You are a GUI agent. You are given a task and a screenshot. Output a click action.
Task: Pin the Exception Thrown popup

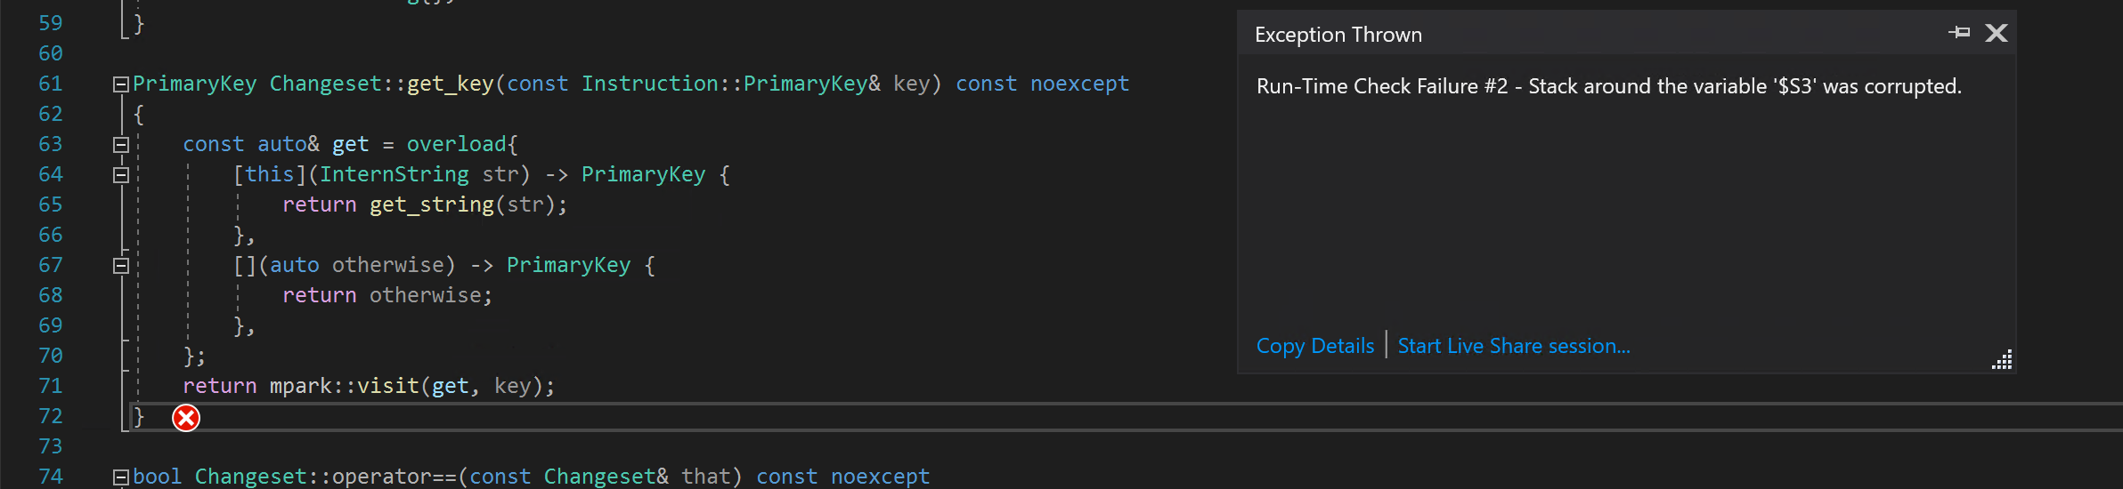(x=1959, y=33)
